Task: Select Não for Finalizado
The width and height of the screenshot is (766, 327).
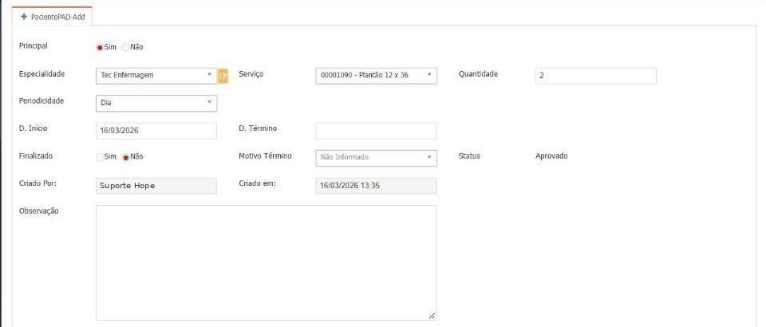Action: [125, 157]
